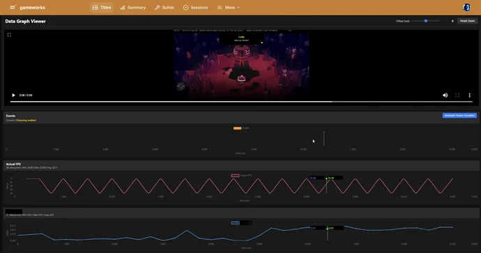Click the Data Graph Viewer title
Screen dimensions: 481x253
pos(26,21)
